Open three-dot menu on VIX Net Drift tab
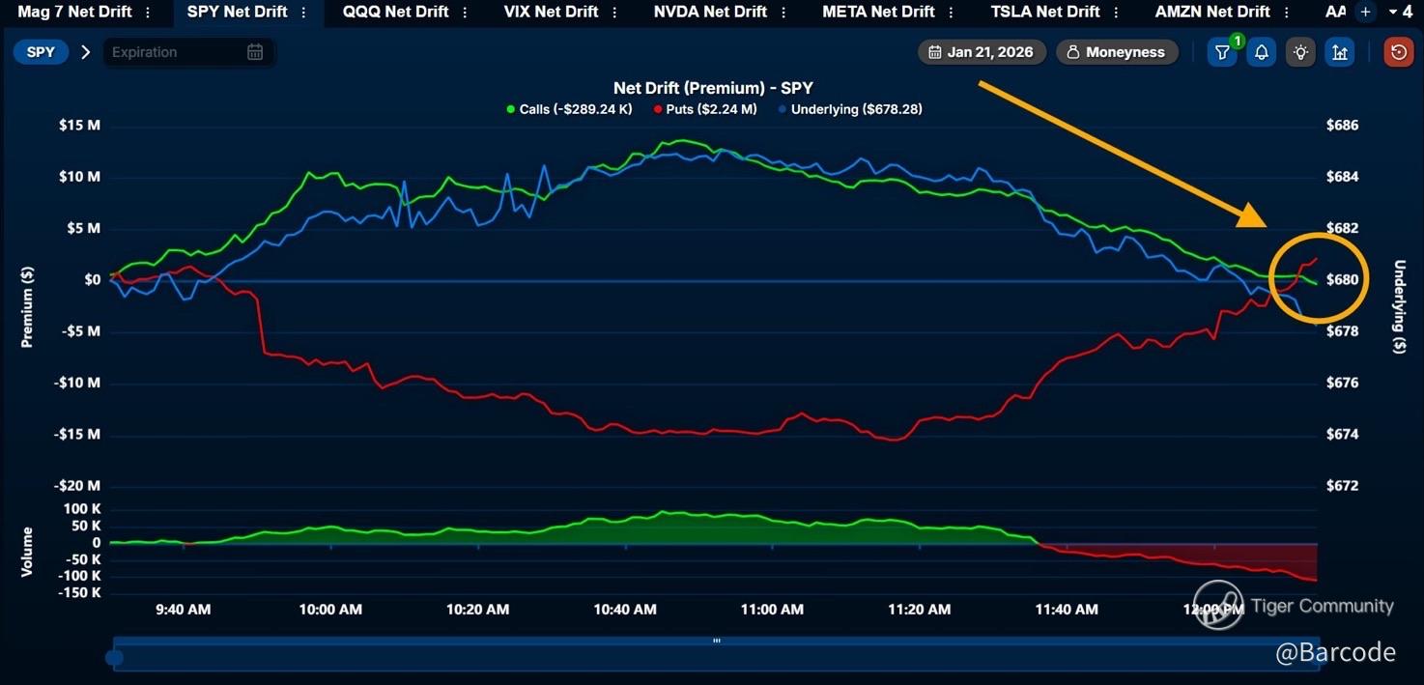 (615, 13)
